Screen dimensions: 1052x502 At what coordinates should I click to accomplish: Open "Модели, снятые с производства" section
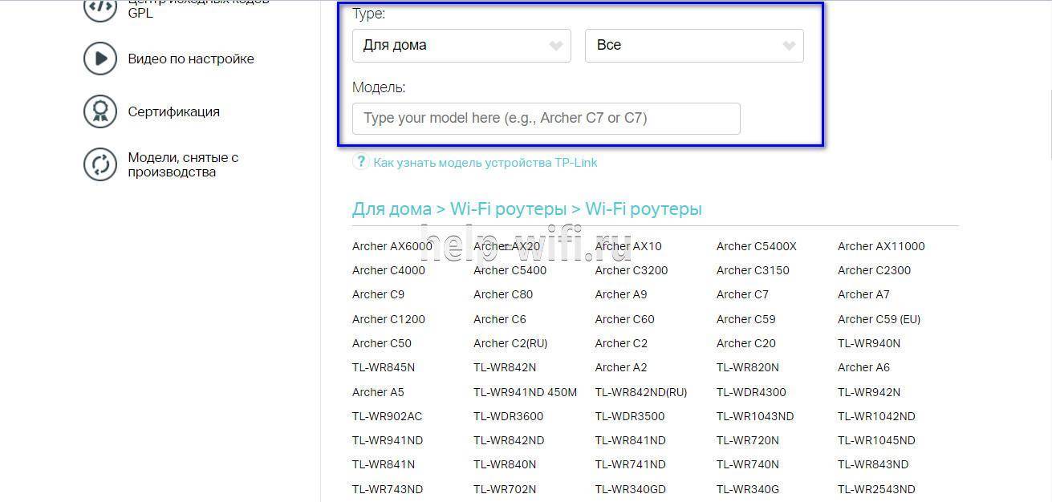(183, 164)
